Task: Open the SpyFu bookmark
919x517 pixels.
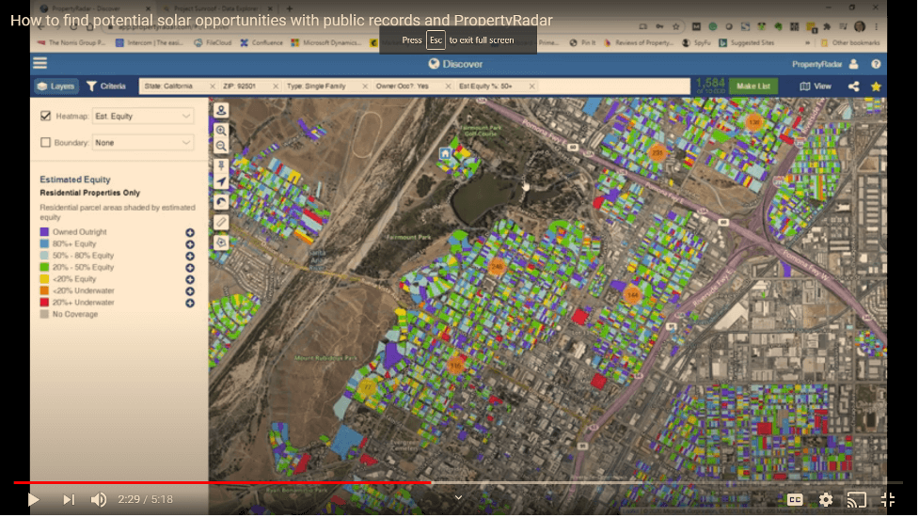Action: click(x=696, y=42)
